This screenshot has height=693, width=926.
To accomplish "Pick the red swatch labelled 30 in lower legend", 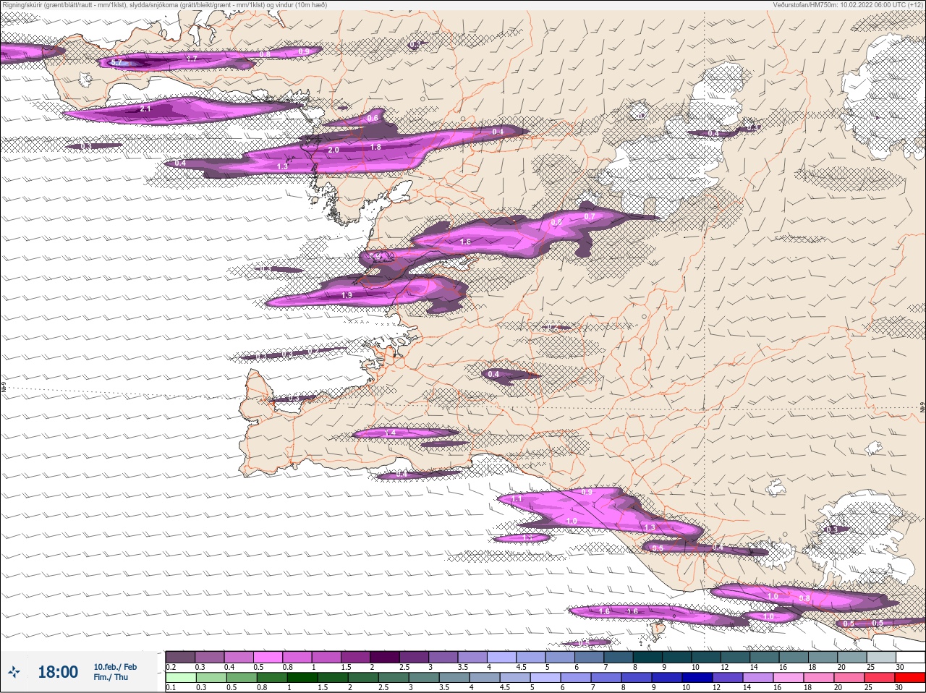I will click(909, 678).
